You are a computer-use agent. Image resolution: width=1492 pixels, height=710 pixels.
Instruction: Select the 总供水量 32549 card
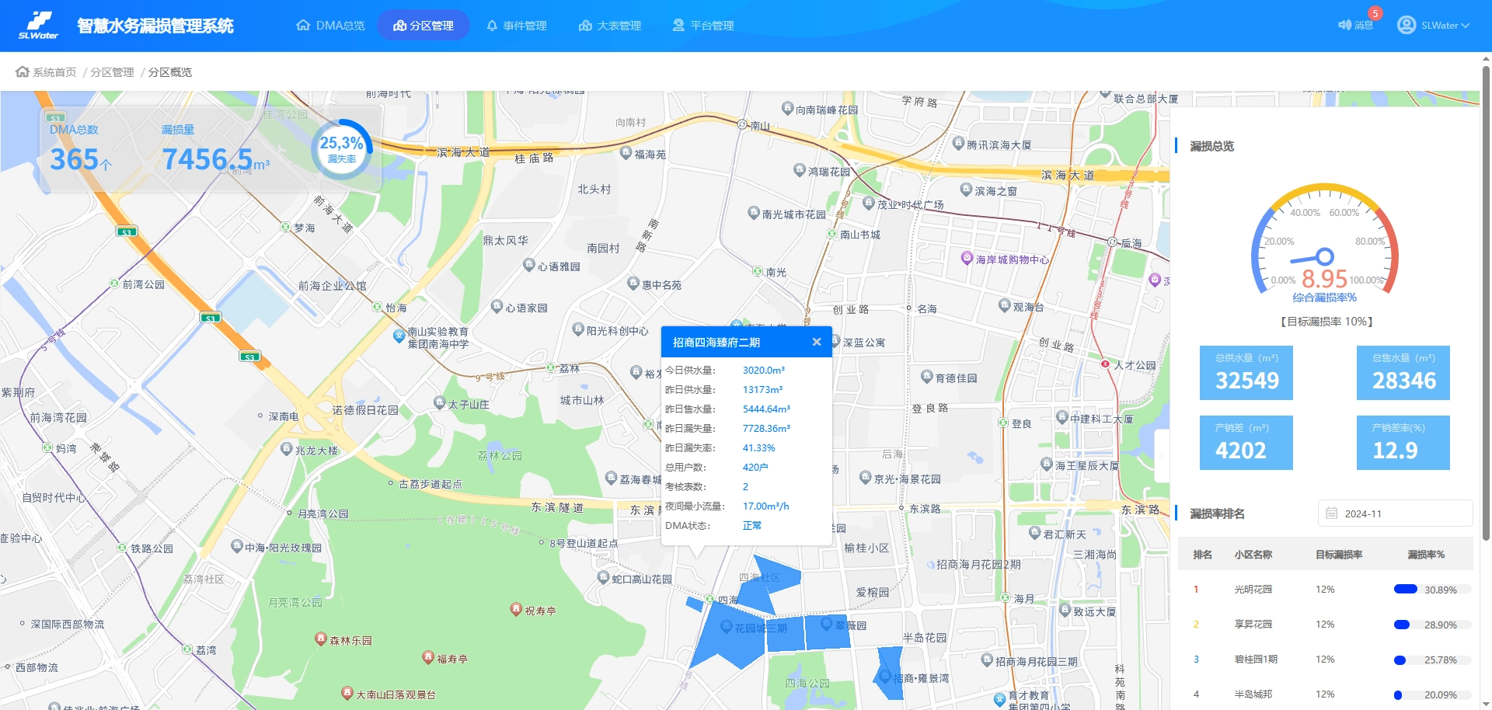coord(1246,373)
